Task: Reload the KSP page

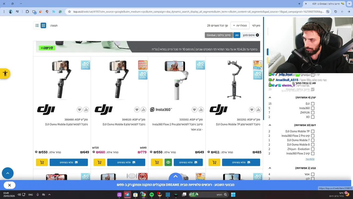Action: tap(336, 12)
